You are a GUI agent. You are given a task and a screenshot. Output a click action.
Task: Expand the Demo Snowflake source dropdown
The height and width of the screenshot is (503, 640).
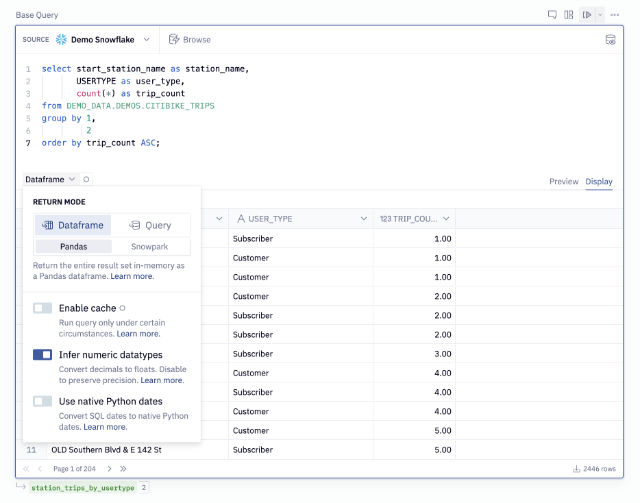point(147,40)
